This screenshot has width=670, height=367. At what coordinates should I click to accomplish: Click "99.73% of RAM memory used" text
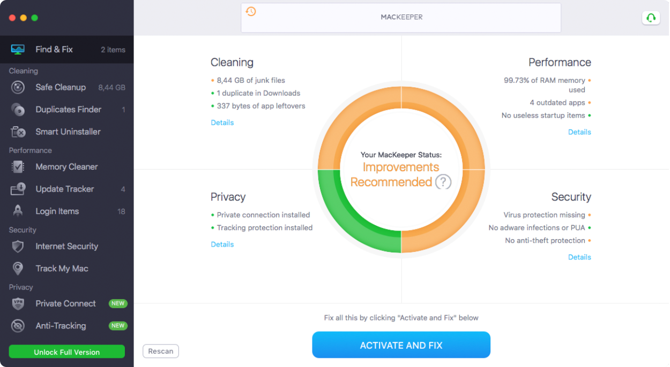pos(545,85)
